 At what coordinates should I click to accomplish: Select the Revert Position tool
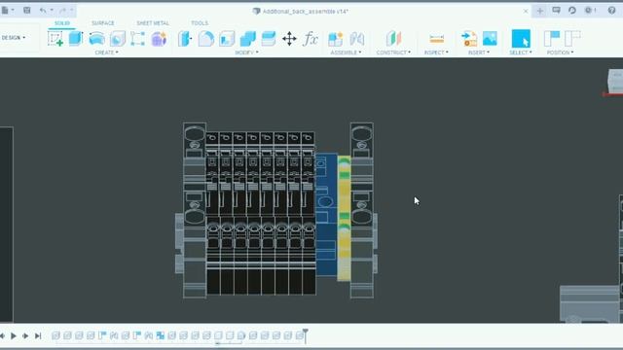pos(572,39)
